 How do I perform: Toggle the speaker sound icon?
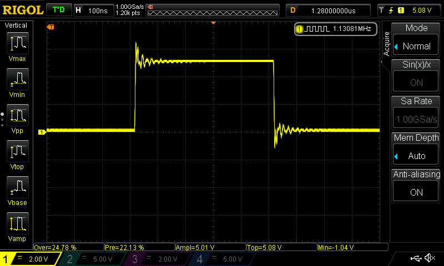pyautogui.click(x=430, y=258)
